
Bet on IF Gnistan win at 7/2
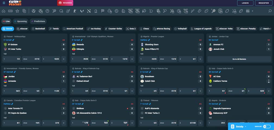coord(12,59)
